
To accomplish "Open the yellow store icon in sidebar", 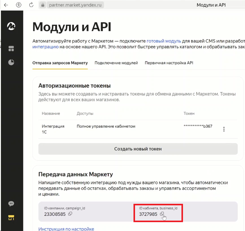I will [11, 218].
